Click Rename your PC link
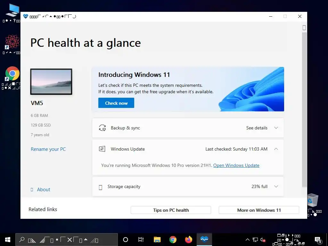This screenshot has height=246, width=328. 48,149
